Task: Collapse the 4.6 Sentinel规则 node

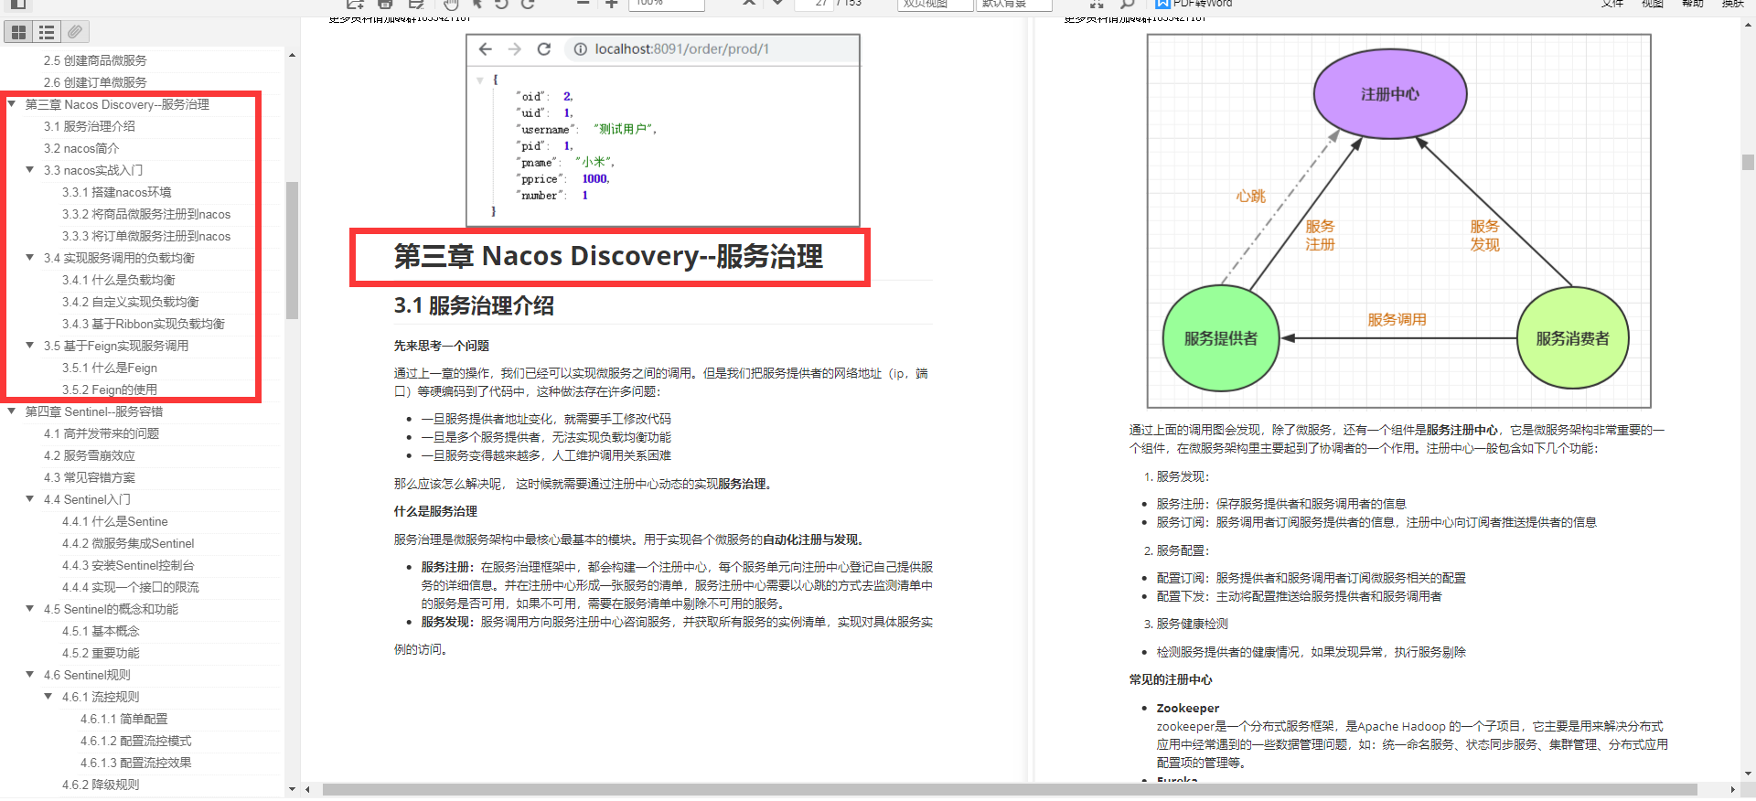Action: point(30,675)
